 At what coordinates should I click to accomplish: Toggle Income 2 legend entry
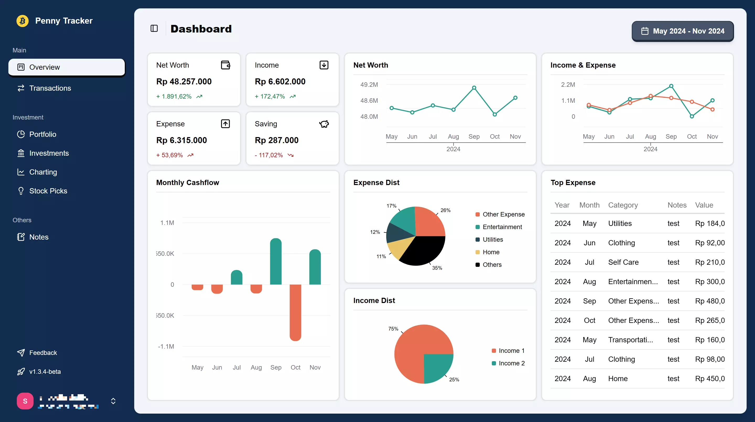pyautogui.click(x=508, y=363)
